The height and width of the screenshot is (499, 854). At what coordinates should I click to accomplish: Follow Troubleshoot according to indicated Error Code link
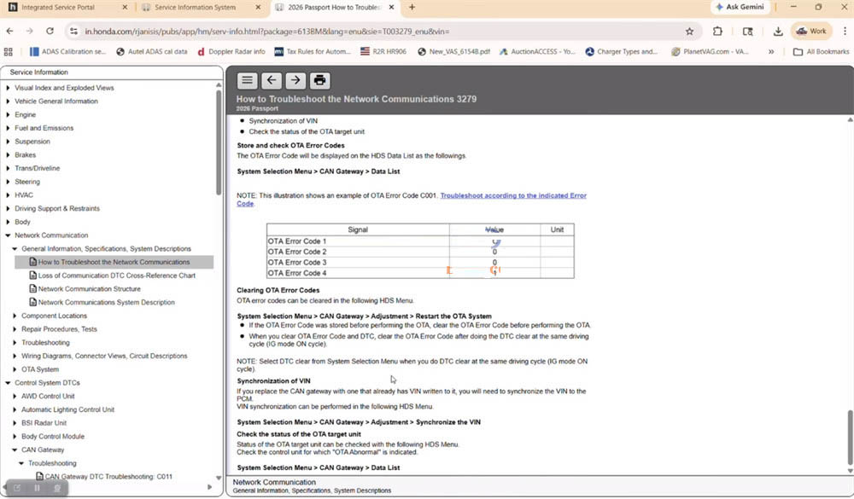(x=513, y=195)
